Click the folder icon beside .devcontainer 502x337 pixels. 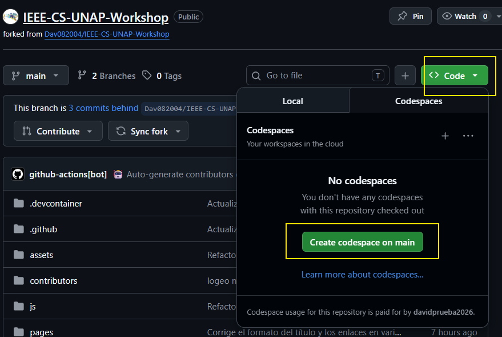pyautogui.click(x=19, y=203)
